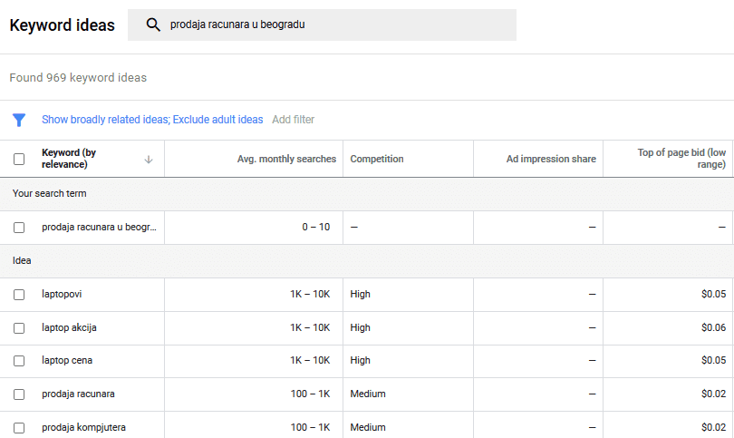Sort by 'Competition' column header
This screenshot has height=438, width=734.
pyautogui.click(x=377, y=159)
